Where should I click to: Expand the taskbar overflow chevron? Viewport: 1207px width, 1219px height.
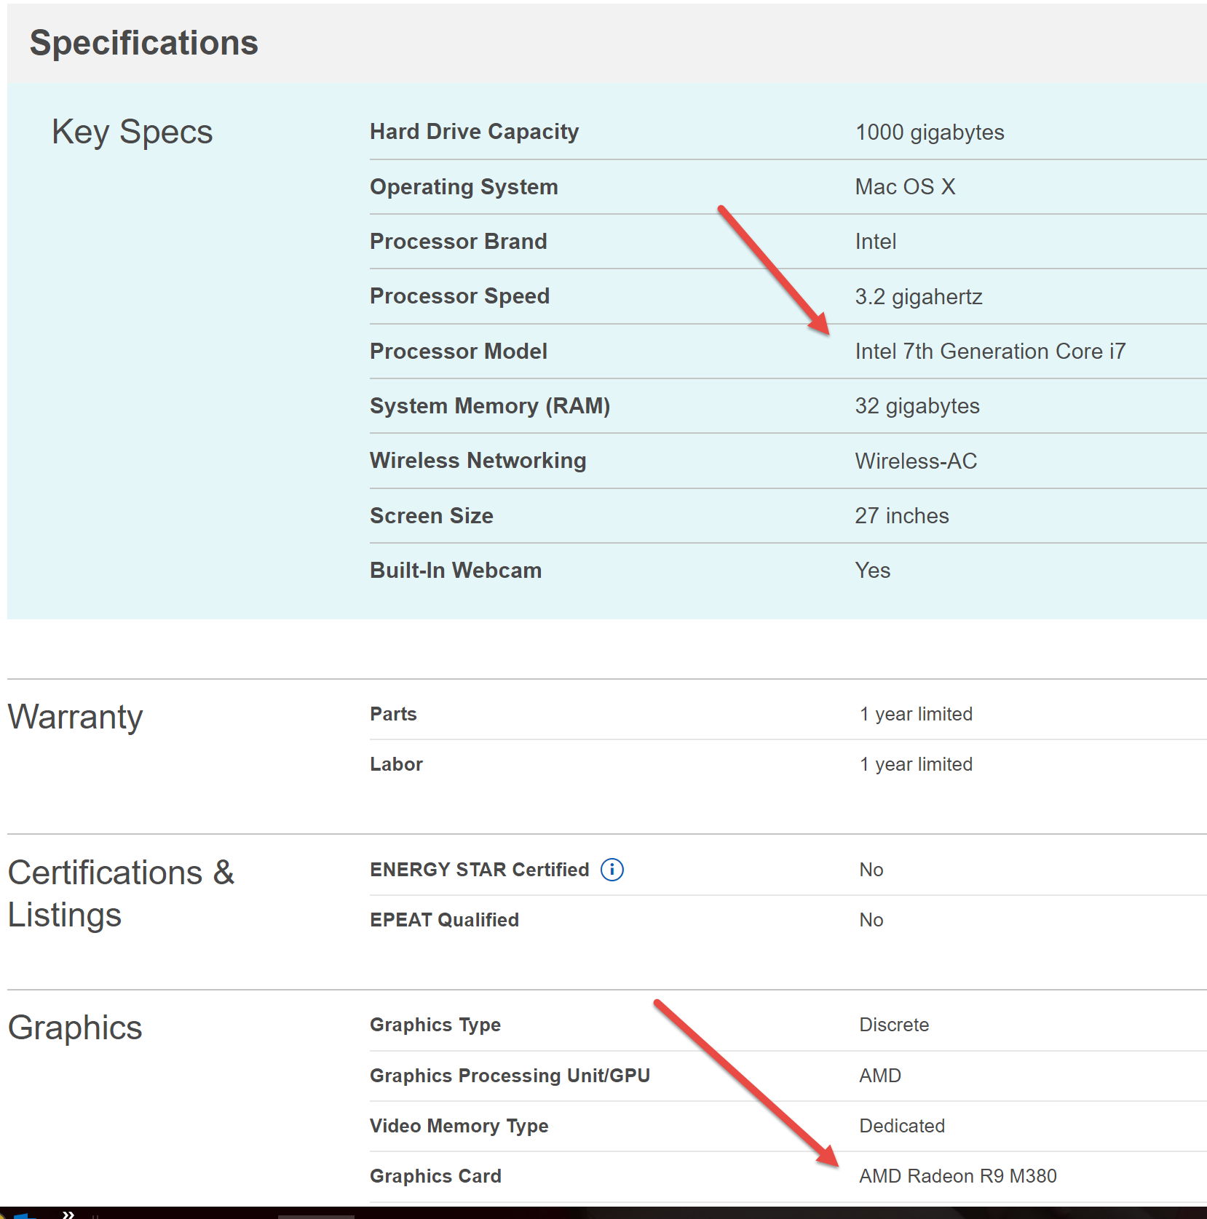click(68, 1213)
